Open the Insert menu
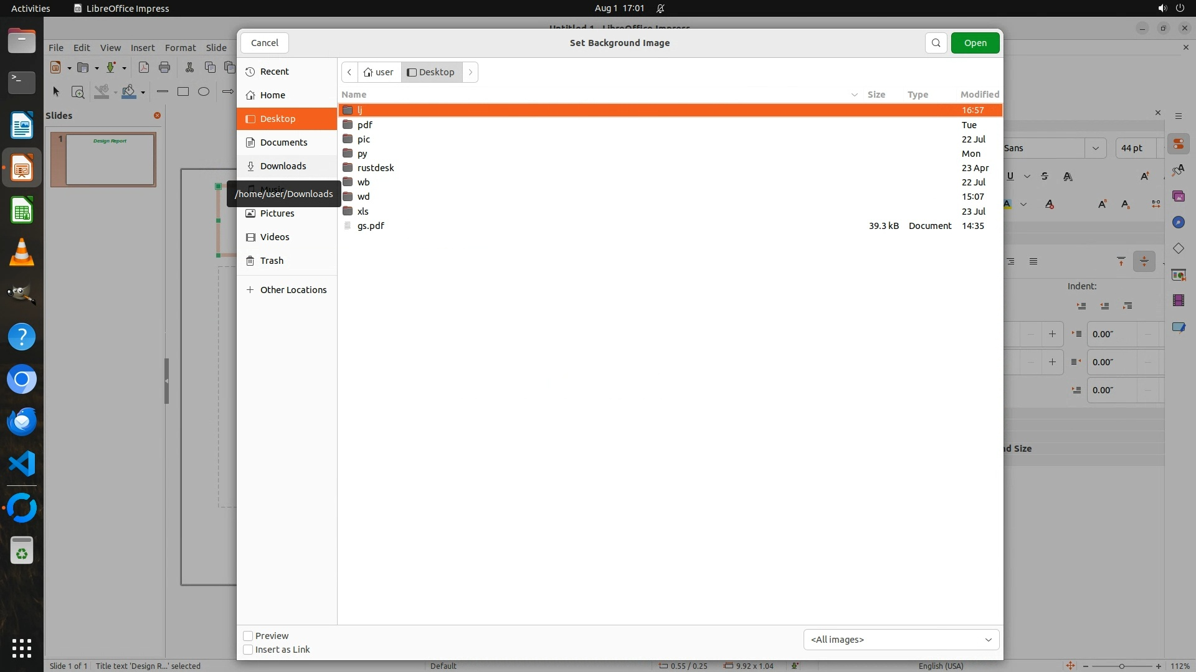 (x=142, y=47)
